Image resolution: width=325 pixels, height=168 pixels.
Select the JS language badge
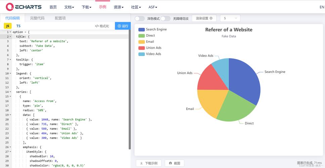[7, 26]
